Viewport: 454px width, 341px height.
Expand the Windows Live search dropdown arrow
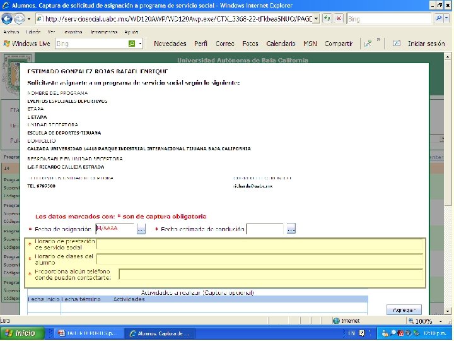(x=140, y=44)
